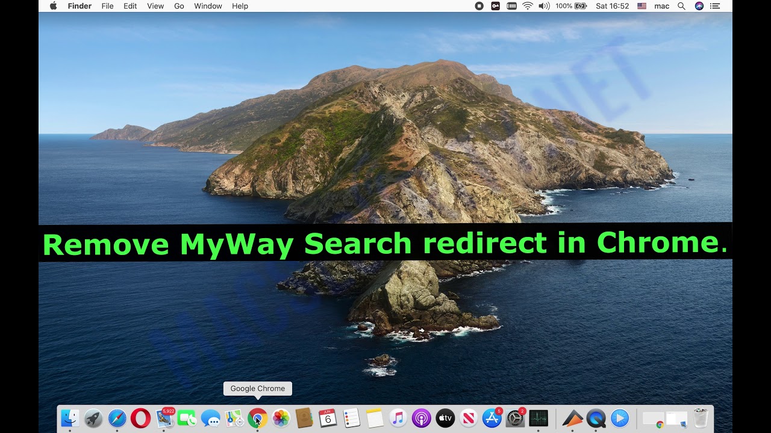Open the Finder application menu

78,6
